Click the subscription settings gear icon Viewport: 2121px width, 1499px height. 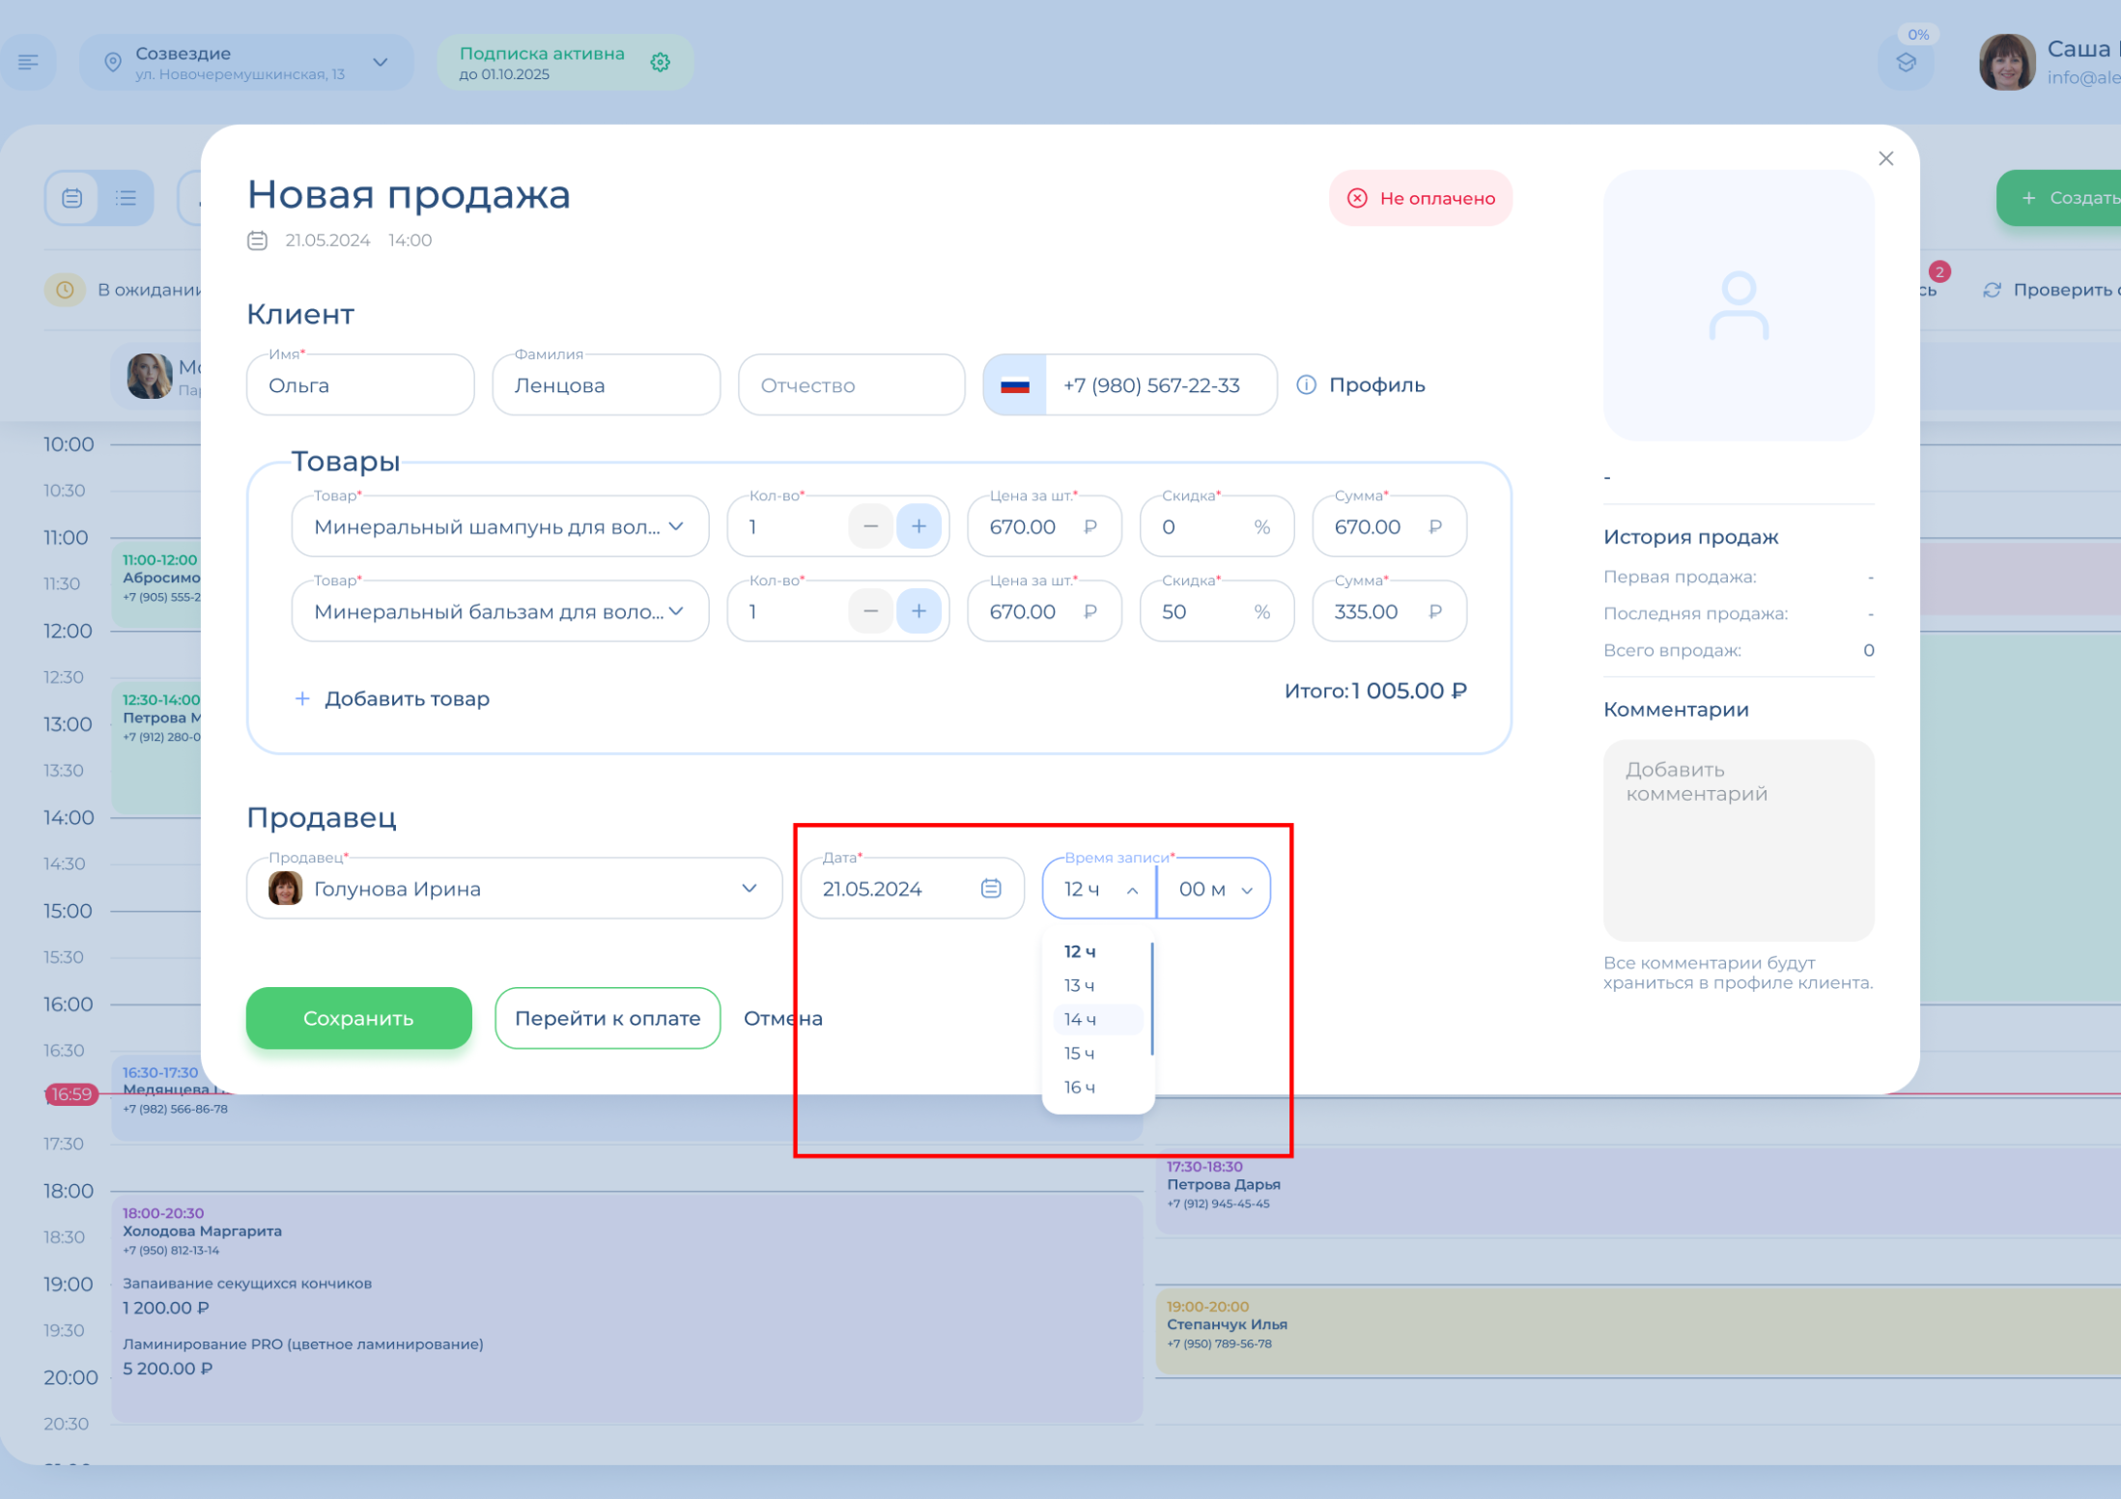click(661, 63)
